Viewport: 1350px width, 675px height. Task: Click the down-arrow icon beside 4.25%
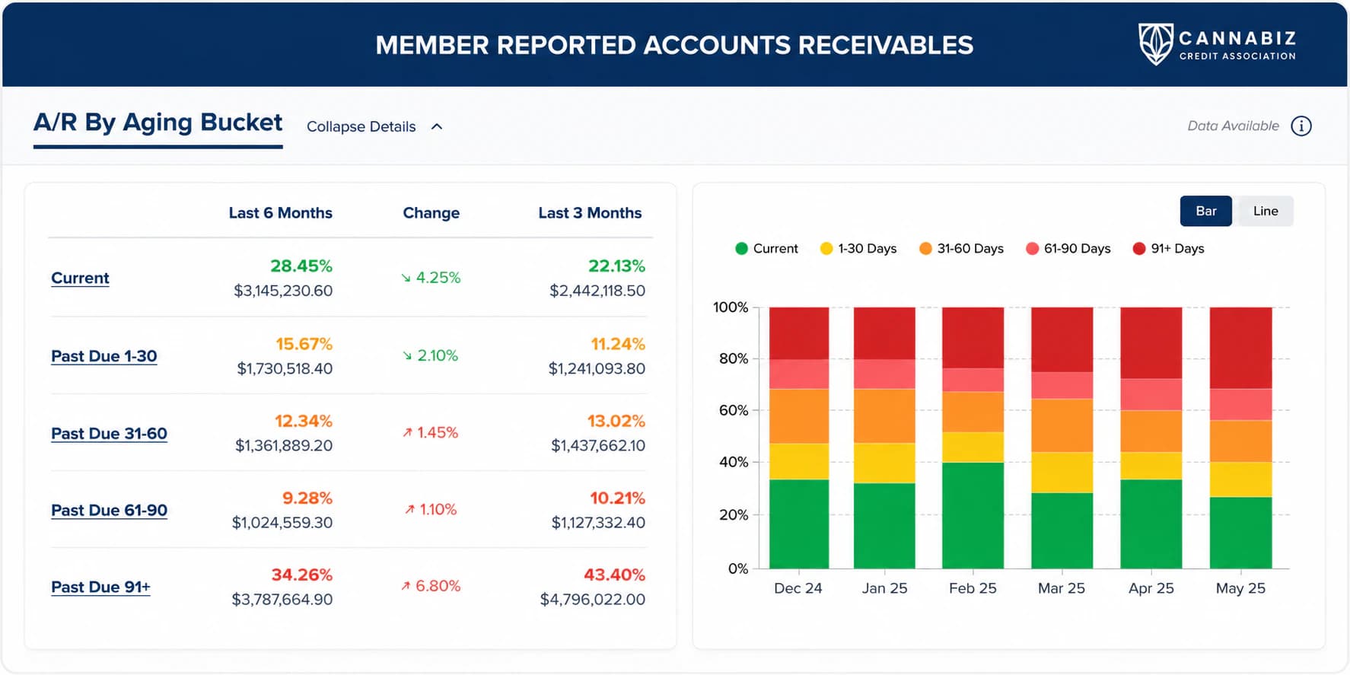point(406,278)
